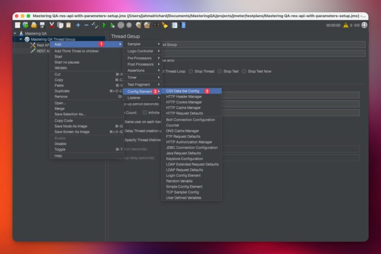Click the Ramp-up period input field
This screenshot has width=381, height=254.
click(x=290, y=104)
